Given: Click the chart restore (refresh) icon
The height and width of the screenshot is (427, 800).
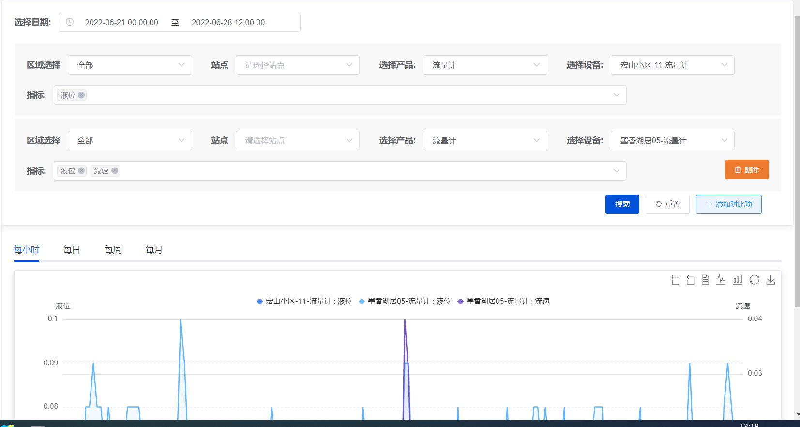Looking at the screenshot, I should (x=754, y=280).
